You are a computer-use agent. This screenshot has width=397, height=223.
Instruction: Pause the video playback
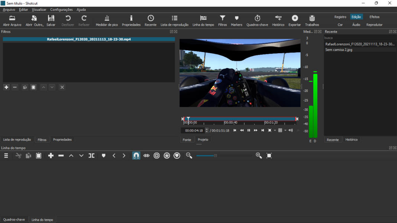[249, 130]
